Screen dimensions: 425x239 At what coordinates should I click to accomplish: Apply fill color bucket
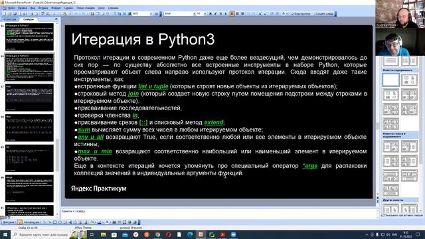click(92, 222)
